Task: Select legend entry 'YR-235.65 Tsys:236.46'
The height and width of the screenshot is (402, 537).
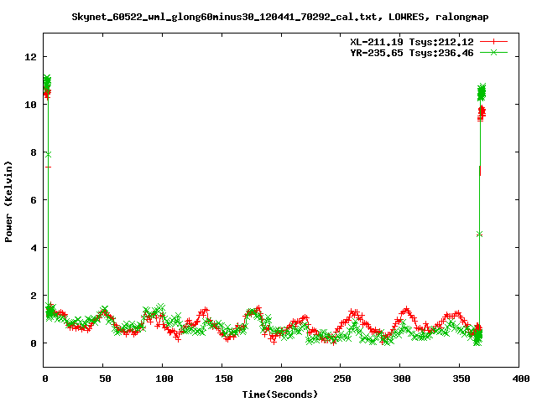Action: click(412, 53)
